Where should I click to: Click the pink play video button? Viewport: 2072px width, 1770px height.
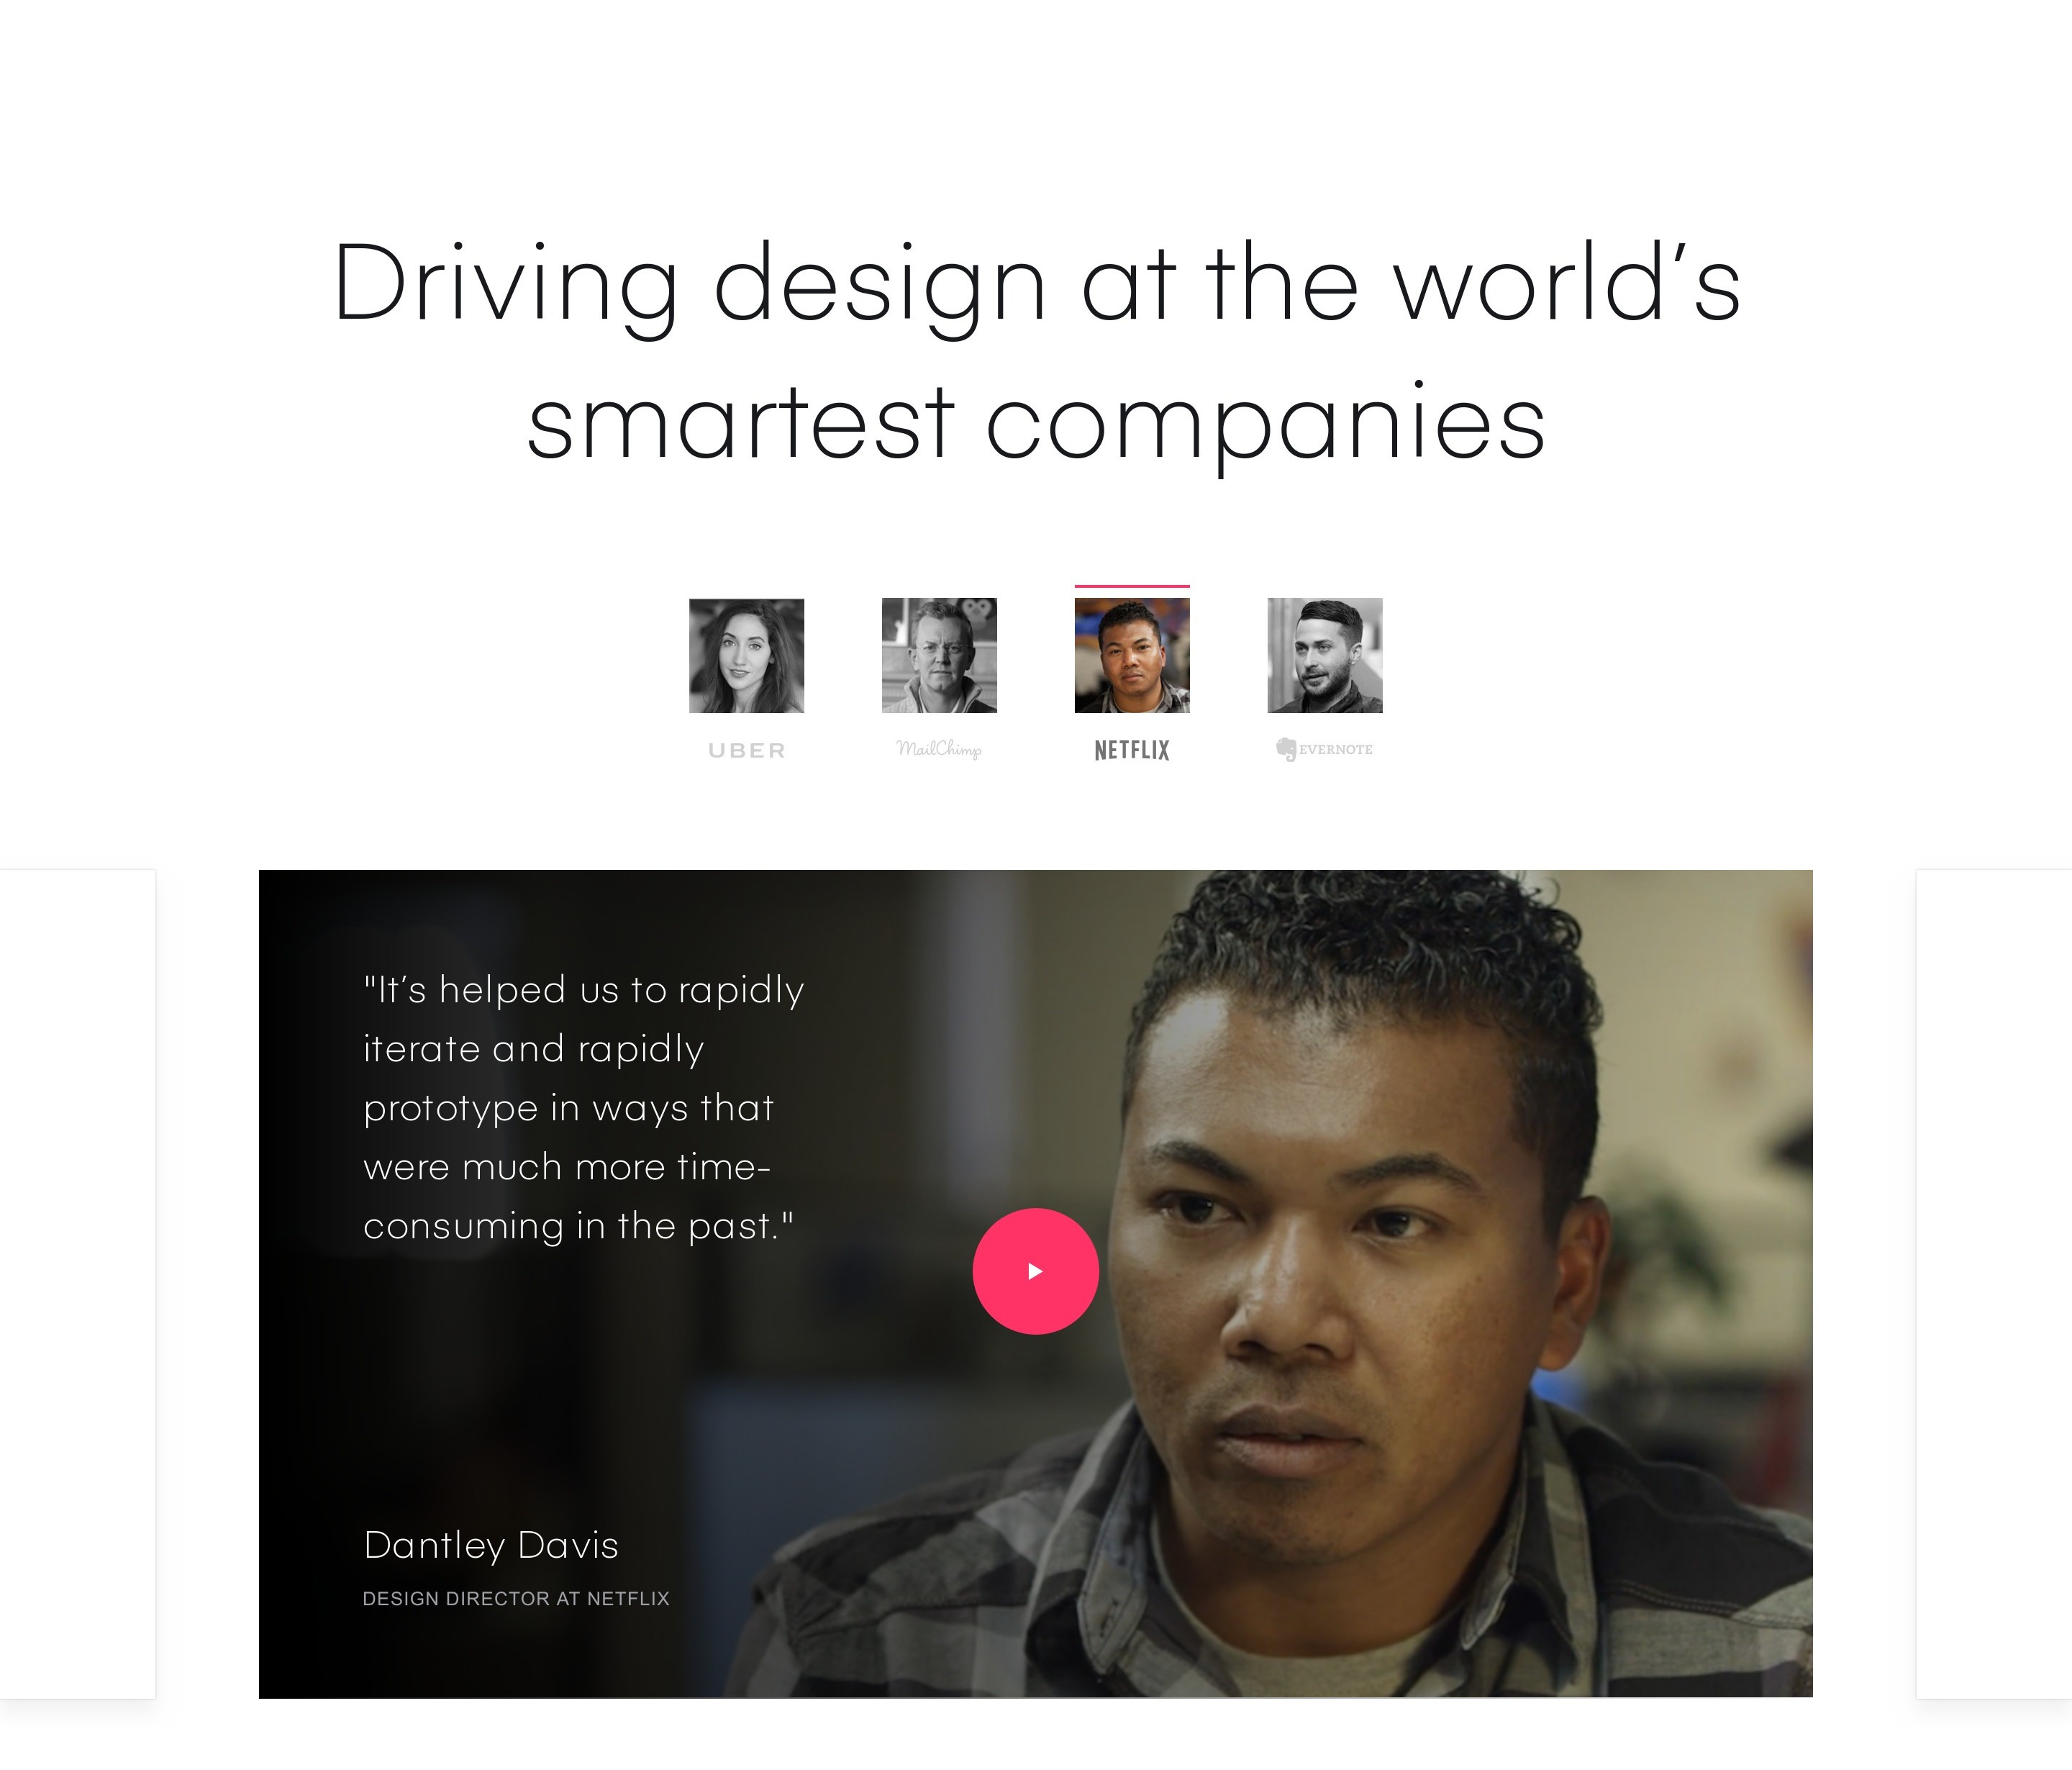[x=1035, y=1271]
